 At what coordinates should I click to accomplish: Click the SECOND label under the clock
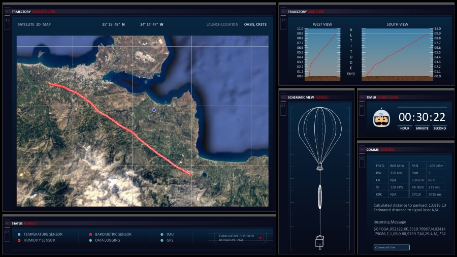(x=440, y=128)
